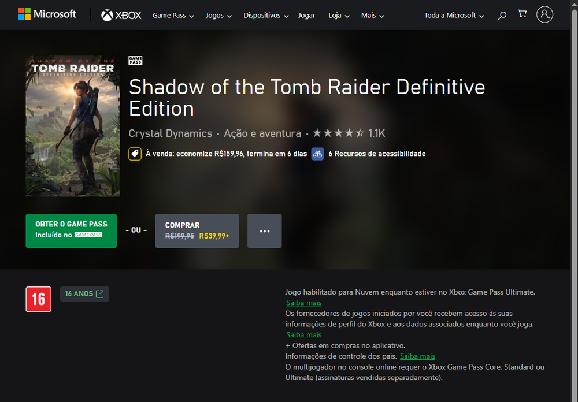Open the search magnifier icon

point(502,16)
